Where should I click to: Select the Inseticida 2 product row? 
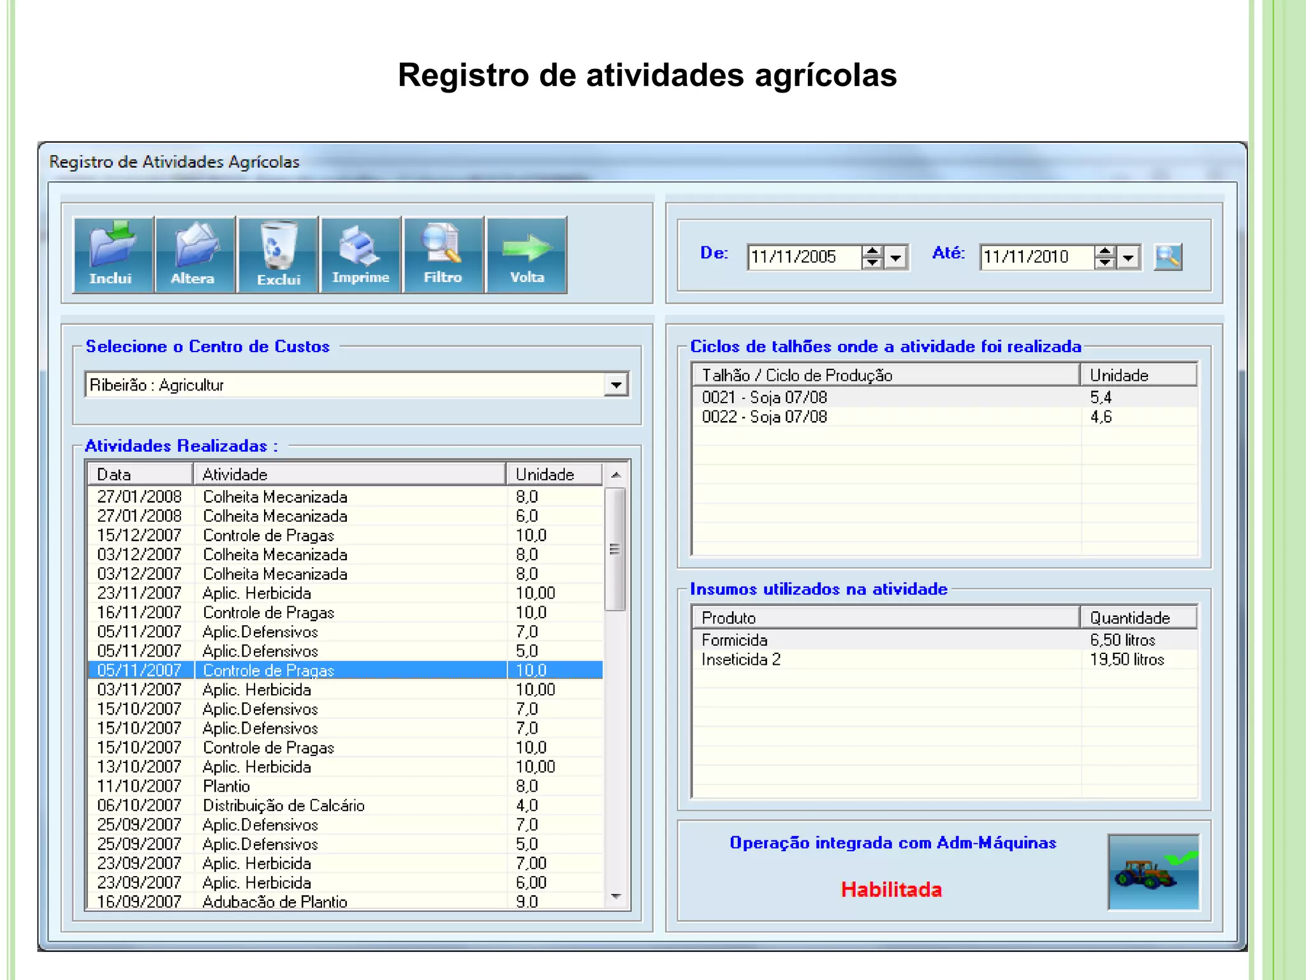pyautogui.click(x=945, y=659)
